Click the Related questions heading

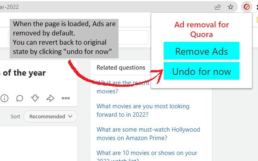pos(121,68)
